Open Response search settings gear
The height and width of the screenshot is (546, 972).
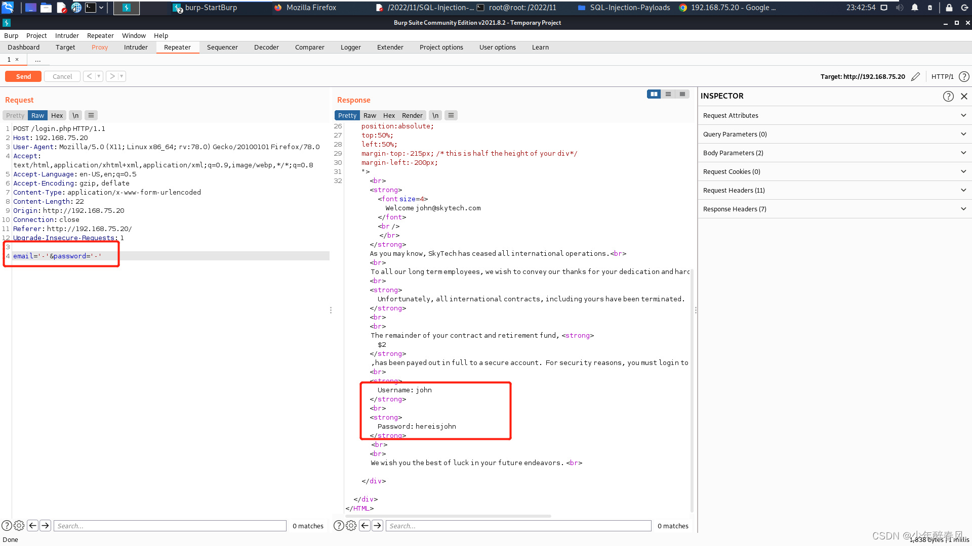(351, 526)
